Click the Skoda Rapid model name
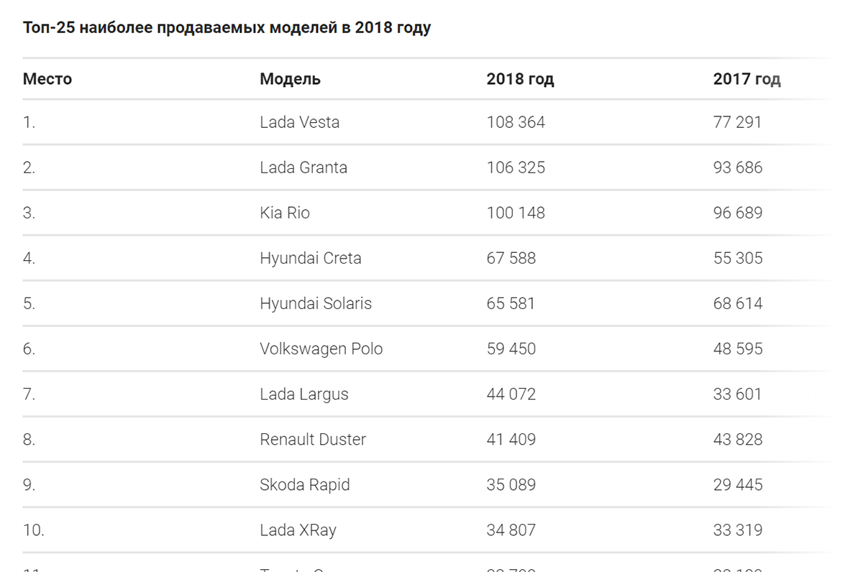Viewport: 863px width, 572px height. (305, 484)
